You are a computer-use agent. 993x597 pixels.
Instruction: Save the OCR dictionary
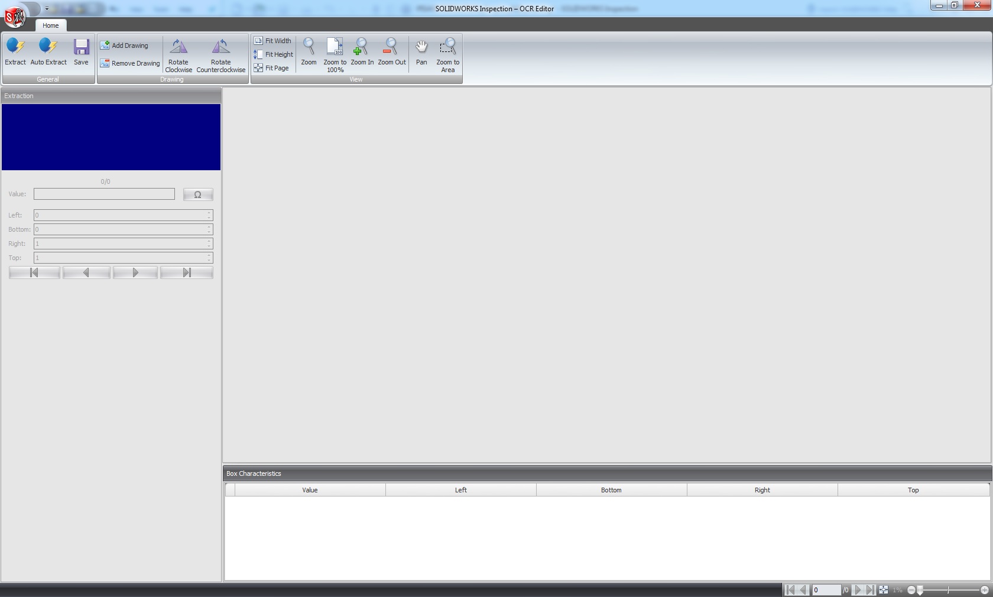[x=81, y=51]
